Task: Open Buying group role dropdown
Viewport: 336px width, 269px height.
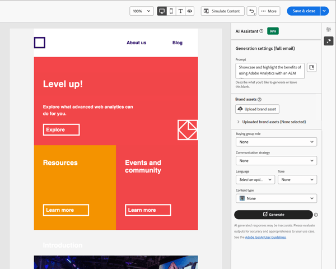Action: tap(276, 142)
